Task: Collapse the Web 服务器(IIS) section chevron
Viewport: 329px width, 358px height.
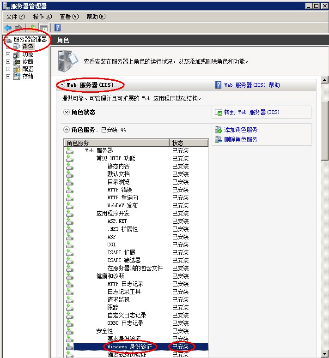Action: (62, 85)
